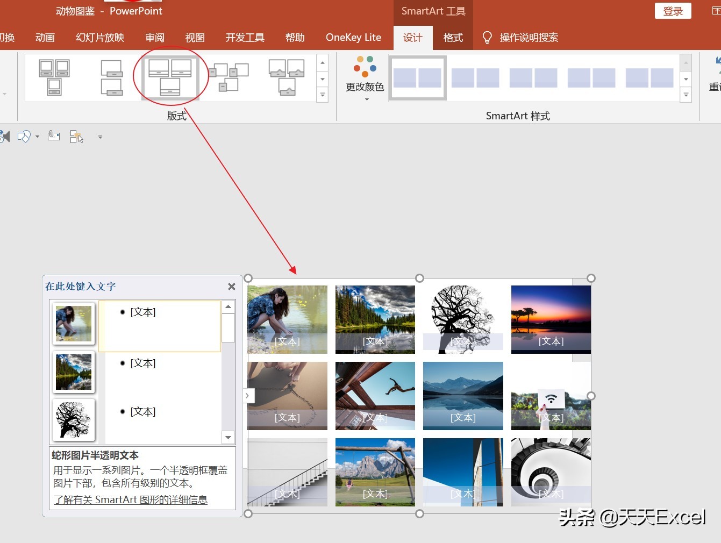
Task: Select the tree silhouette thumbnail in text pane
Action: 73,420
